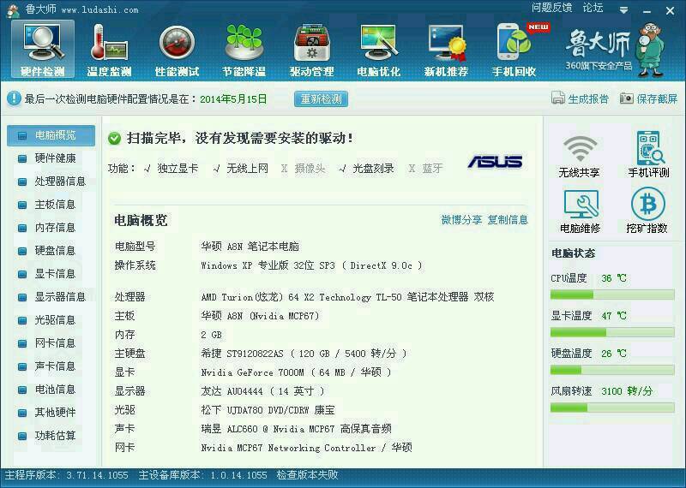
Task: Open 问题反馈 feedback in title bar
Action: 551,8
